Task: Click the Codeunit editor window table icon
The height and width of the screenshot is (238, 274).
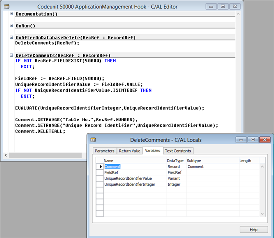Action: click(7, 7)
